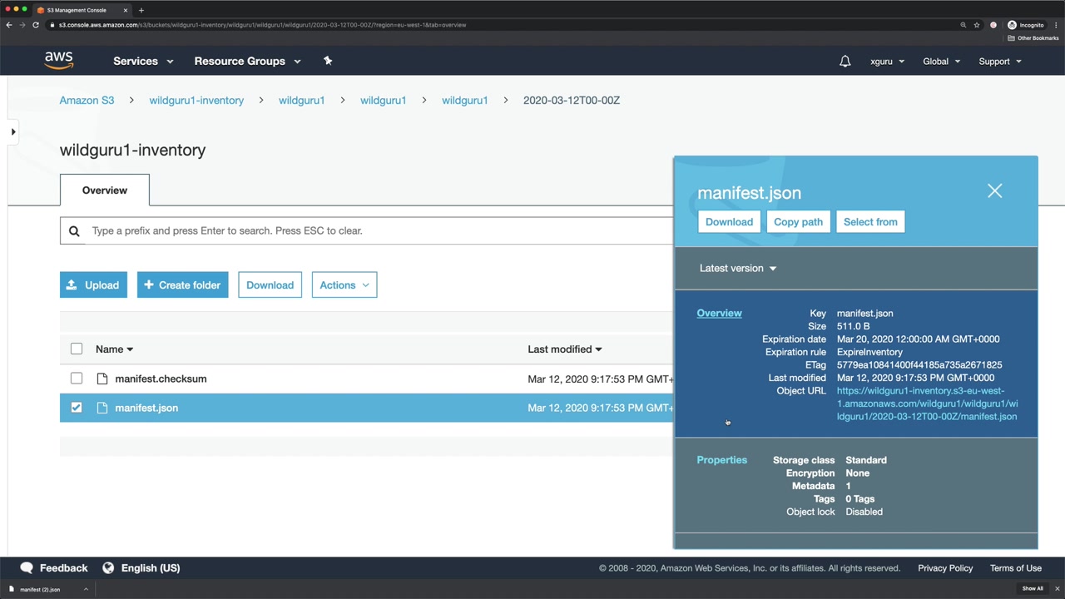Go to Overview section in details panel

tap(719, 313)
